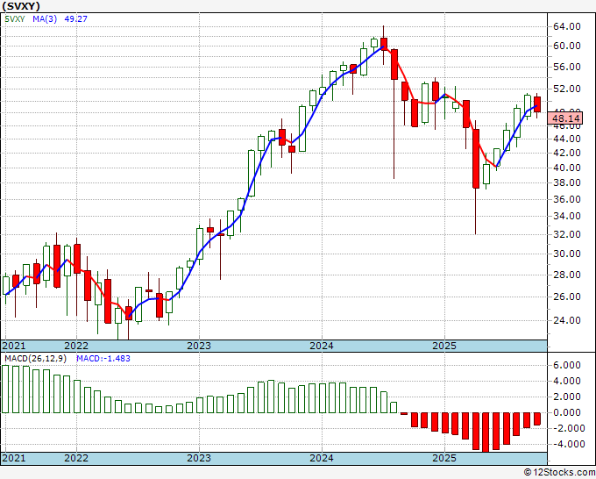
Task: Click the 38.00 price axis label
Action: (x=567, y=182)
